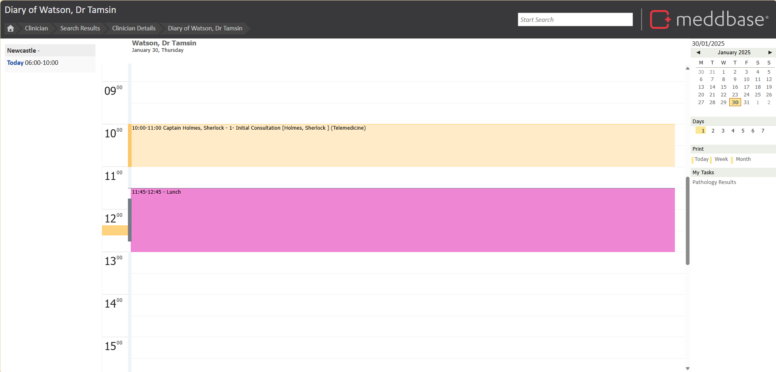Navigate to Clinician Details breadcrumb
Image resolution: width=776 pixels, height=372 pixels.
click(134, 28)
